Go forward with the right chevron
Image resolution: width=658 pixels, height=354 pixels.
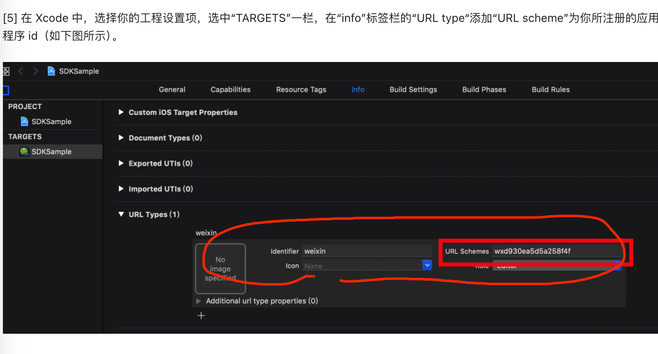tap(36, 71)
